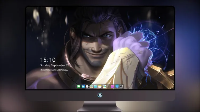Open the green Messages app in dock
Screen dimensions: 200x112
click(x=79, y=86)
